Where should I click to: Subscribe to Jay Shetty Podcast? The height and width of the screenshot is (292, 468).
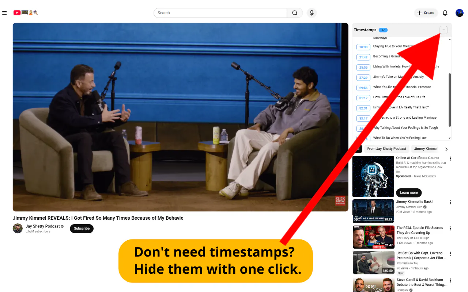pyautogui.click(x=82, y=228)
